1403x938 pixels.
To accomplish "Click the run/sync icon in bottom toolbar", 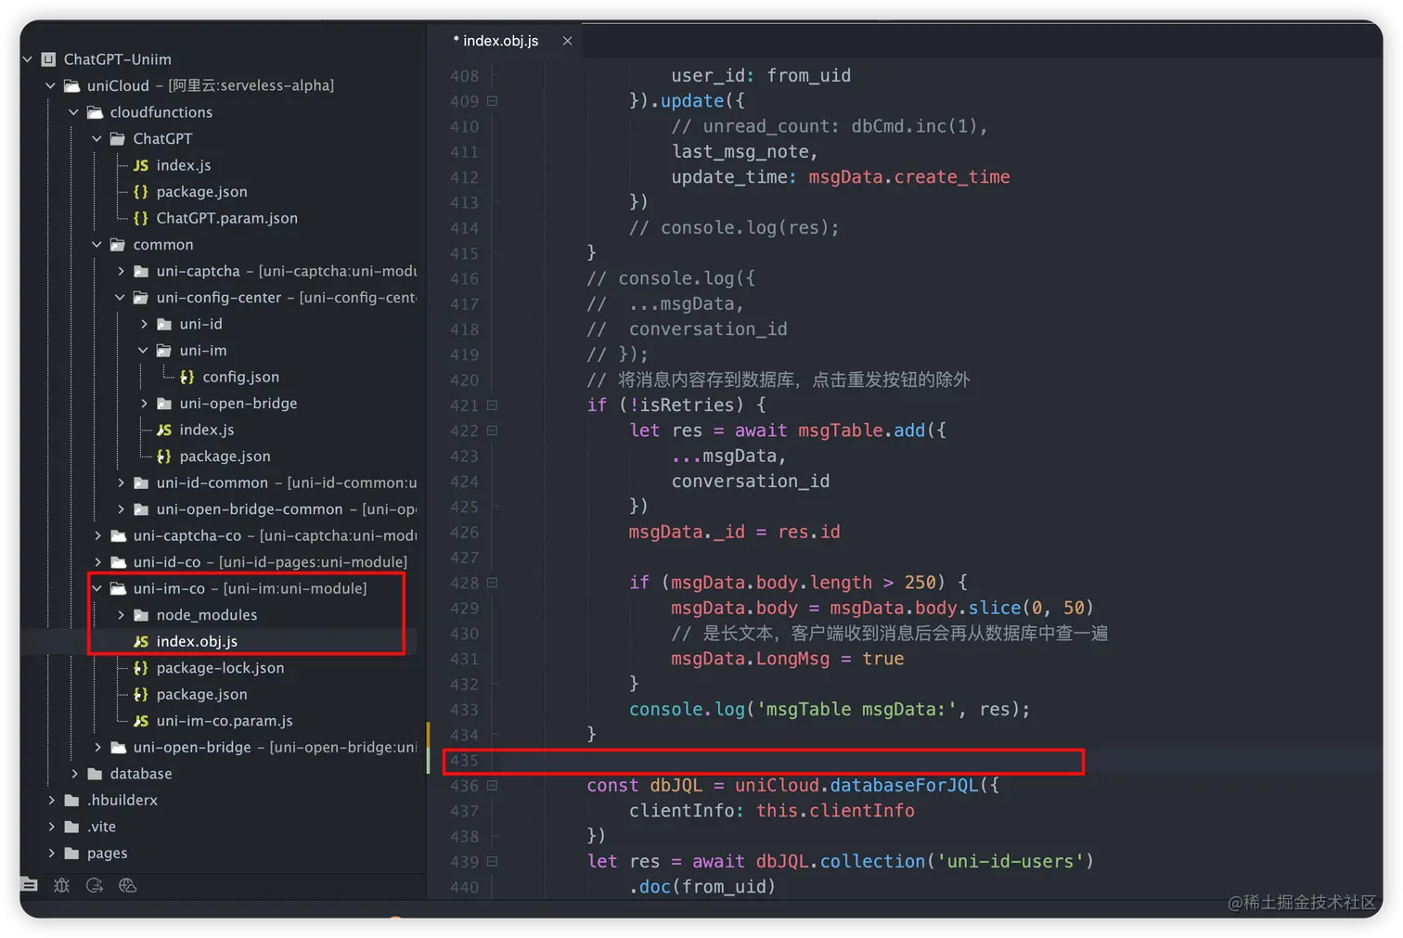I will 94,885.
